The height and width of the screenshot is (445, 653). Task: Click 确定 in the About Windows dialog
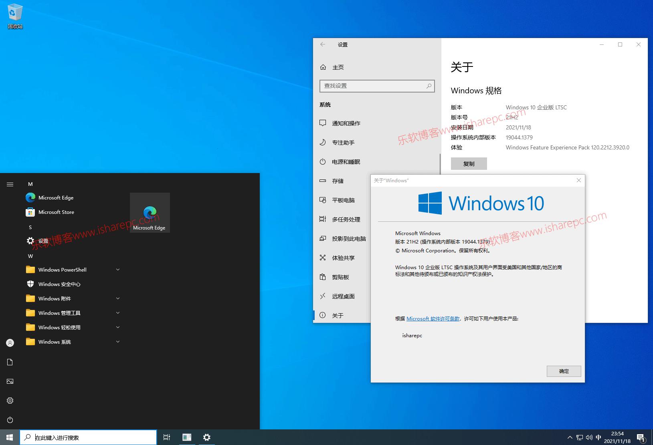564,371
